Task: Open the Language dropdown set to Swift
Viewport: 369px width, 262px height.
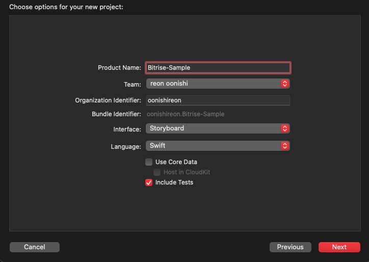Action: pos(218,146)
